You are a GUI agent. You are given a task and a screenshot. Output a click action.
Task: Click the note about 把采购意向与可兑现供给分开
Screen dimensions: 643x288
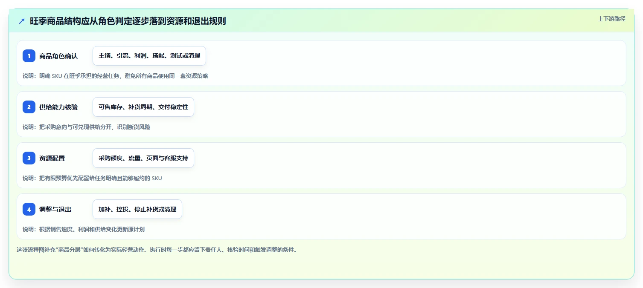[87, 127]
